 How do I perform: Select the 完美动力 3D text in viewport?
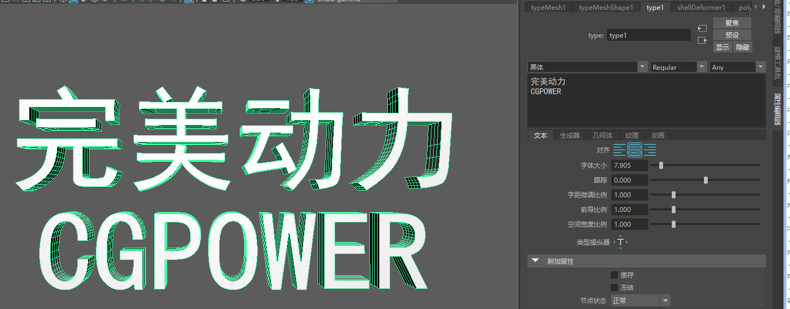[x=234, y=139]
